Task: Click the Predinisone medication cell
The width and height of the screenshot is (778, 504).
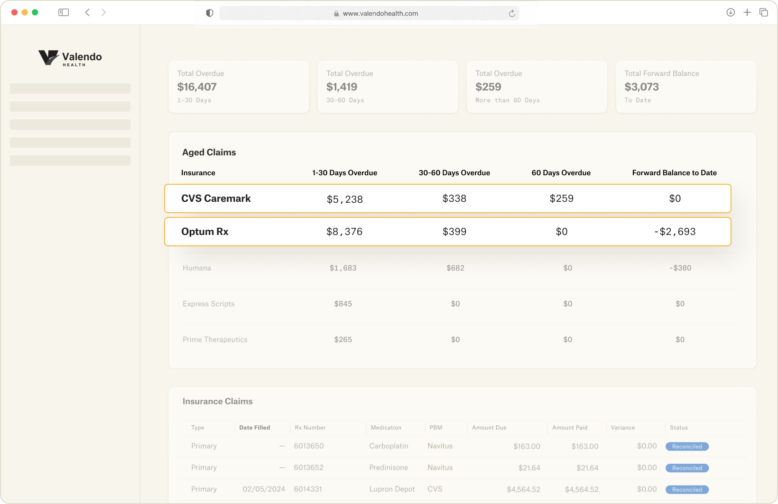Action: (389, 468)
